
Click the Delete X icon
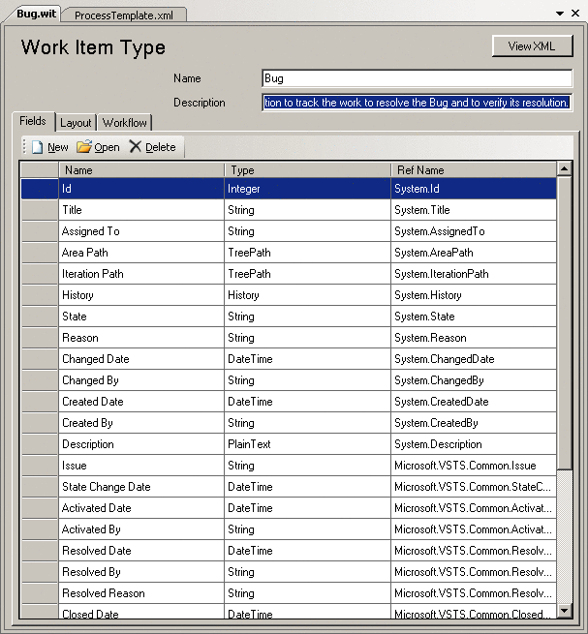click(x=136, y=146)
